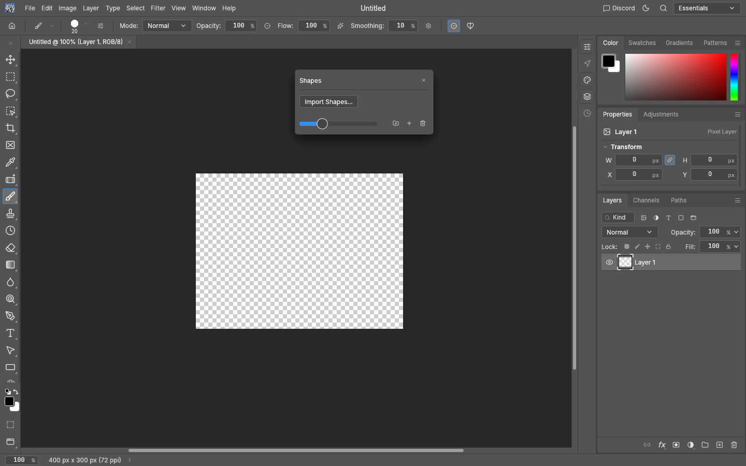The height and width of the screenshot is (466, 746).
Task: Select the Eyedropper tool
Action: click(10, 162)
